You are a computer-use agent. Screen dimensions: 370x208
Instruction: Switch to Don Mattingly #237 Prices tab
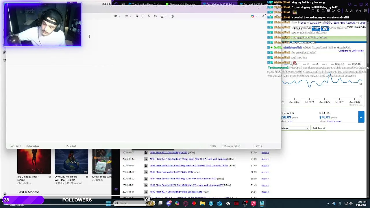[219, 4]
